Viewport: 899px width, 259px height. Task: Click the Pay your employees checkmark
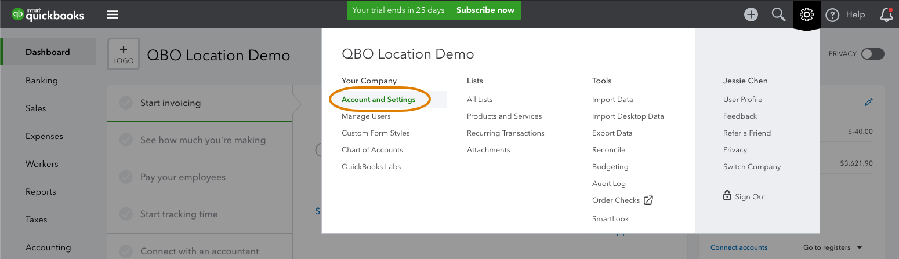tap(125, 177)
